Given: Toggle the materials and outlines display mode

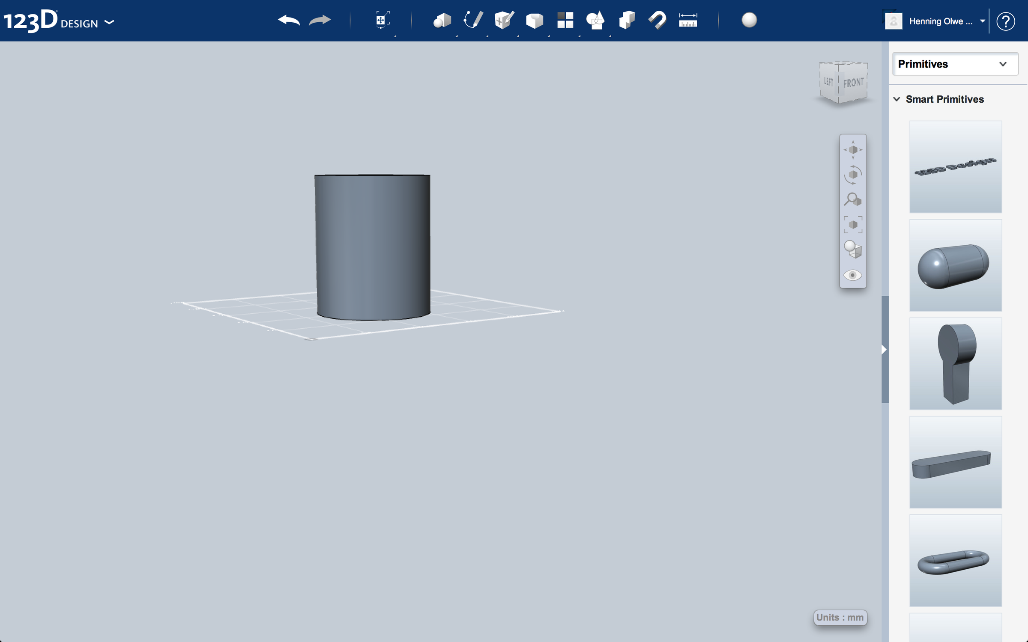Looking at the screenshot, I should [853, 250].
